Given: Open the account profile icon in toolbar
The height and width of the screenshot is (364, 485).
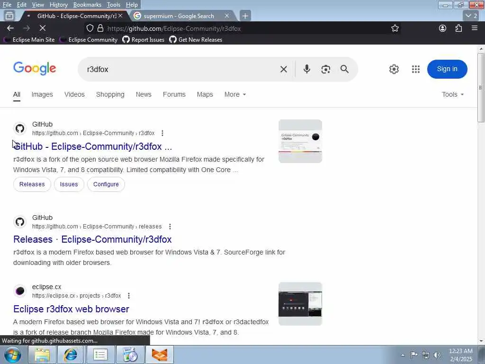Looking at the screenshot, I should [x=443, y=28].
